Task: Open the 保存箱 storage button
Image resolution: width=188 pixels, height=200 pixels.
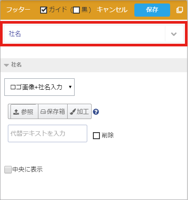Action: click(x=53, y=112)
